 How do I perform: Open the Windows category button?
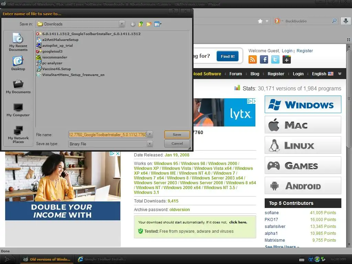pos(303,104)
